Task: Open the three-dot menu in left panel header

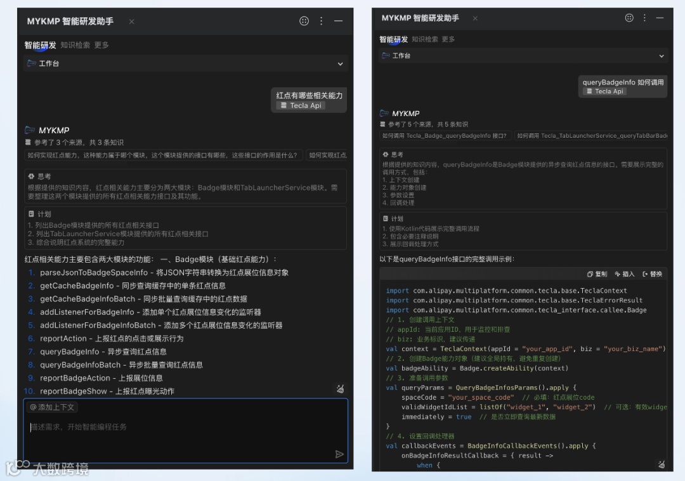Action: click(321, 21)
